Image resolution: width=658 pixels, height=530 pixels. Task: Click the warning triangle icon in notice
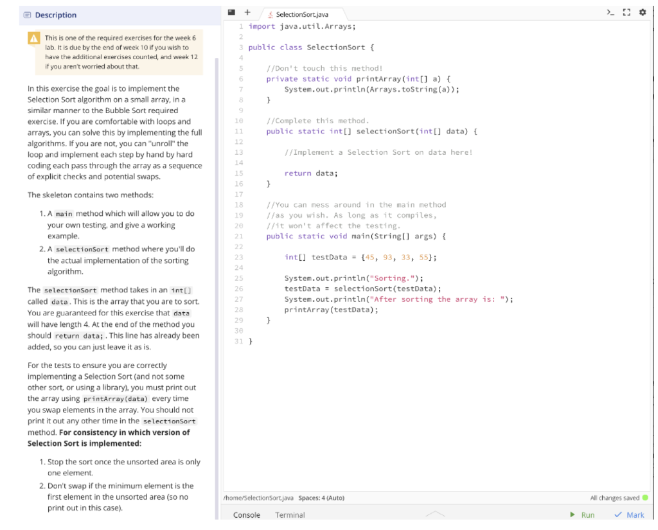[x=33, y=38]
